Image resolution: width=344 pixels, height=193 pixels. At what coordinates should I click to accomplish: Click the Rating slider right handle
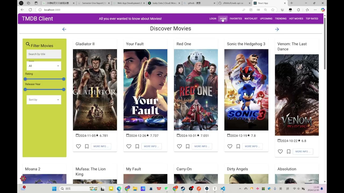point(64,79)
